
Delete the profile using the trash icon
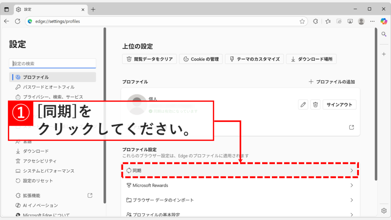(315, 104)
